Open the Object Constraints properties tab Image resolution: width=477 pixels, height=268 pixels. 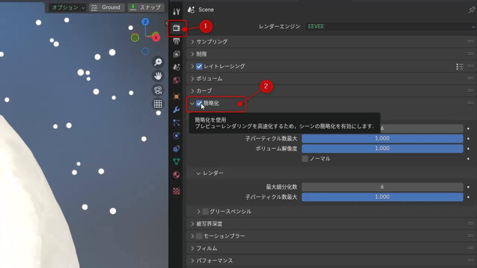[177, 148]
